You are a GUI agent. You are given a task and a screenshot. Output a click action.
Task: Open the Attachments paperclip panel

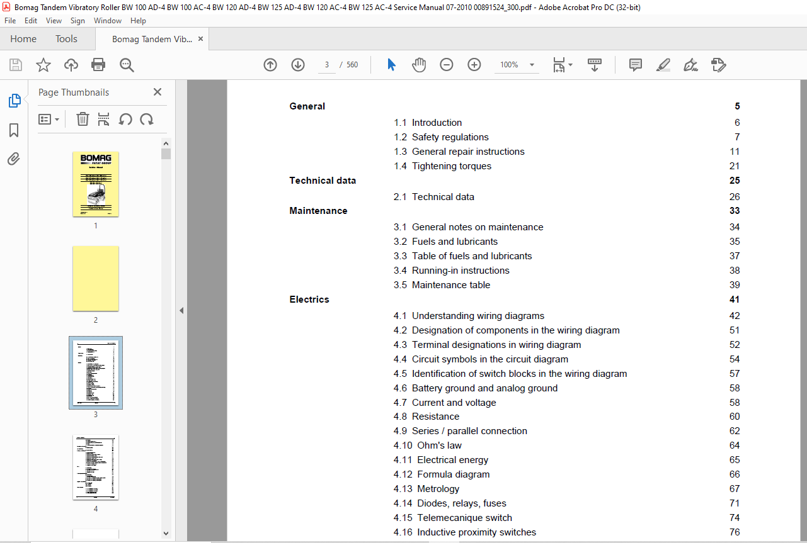click(x=14, y=159)
